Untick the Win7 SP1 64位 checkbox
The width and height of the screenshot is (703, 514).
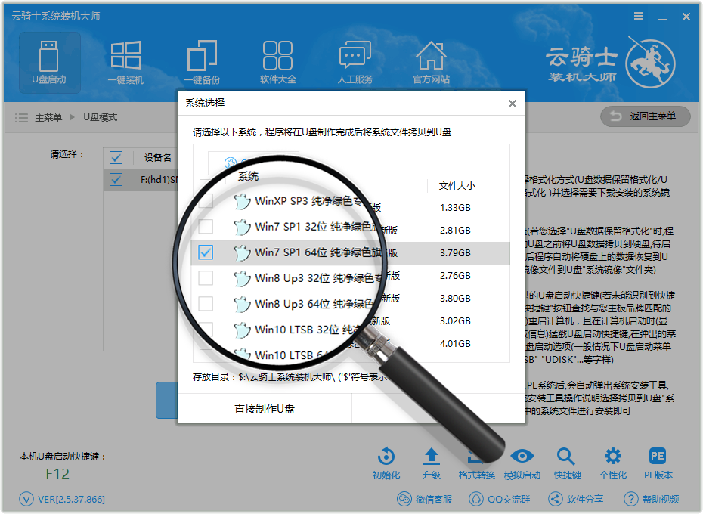[206, 252]
